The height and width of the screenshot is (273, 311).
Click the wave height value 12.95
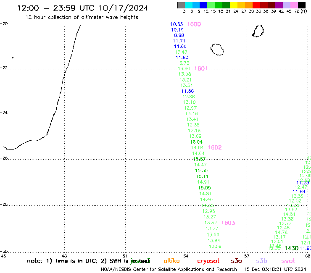208,211
